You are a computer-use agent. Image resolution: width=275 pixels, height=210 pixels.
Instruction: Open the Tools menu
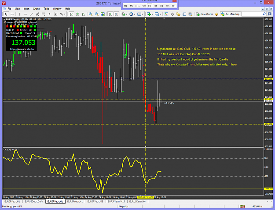[x=46, y=9]
